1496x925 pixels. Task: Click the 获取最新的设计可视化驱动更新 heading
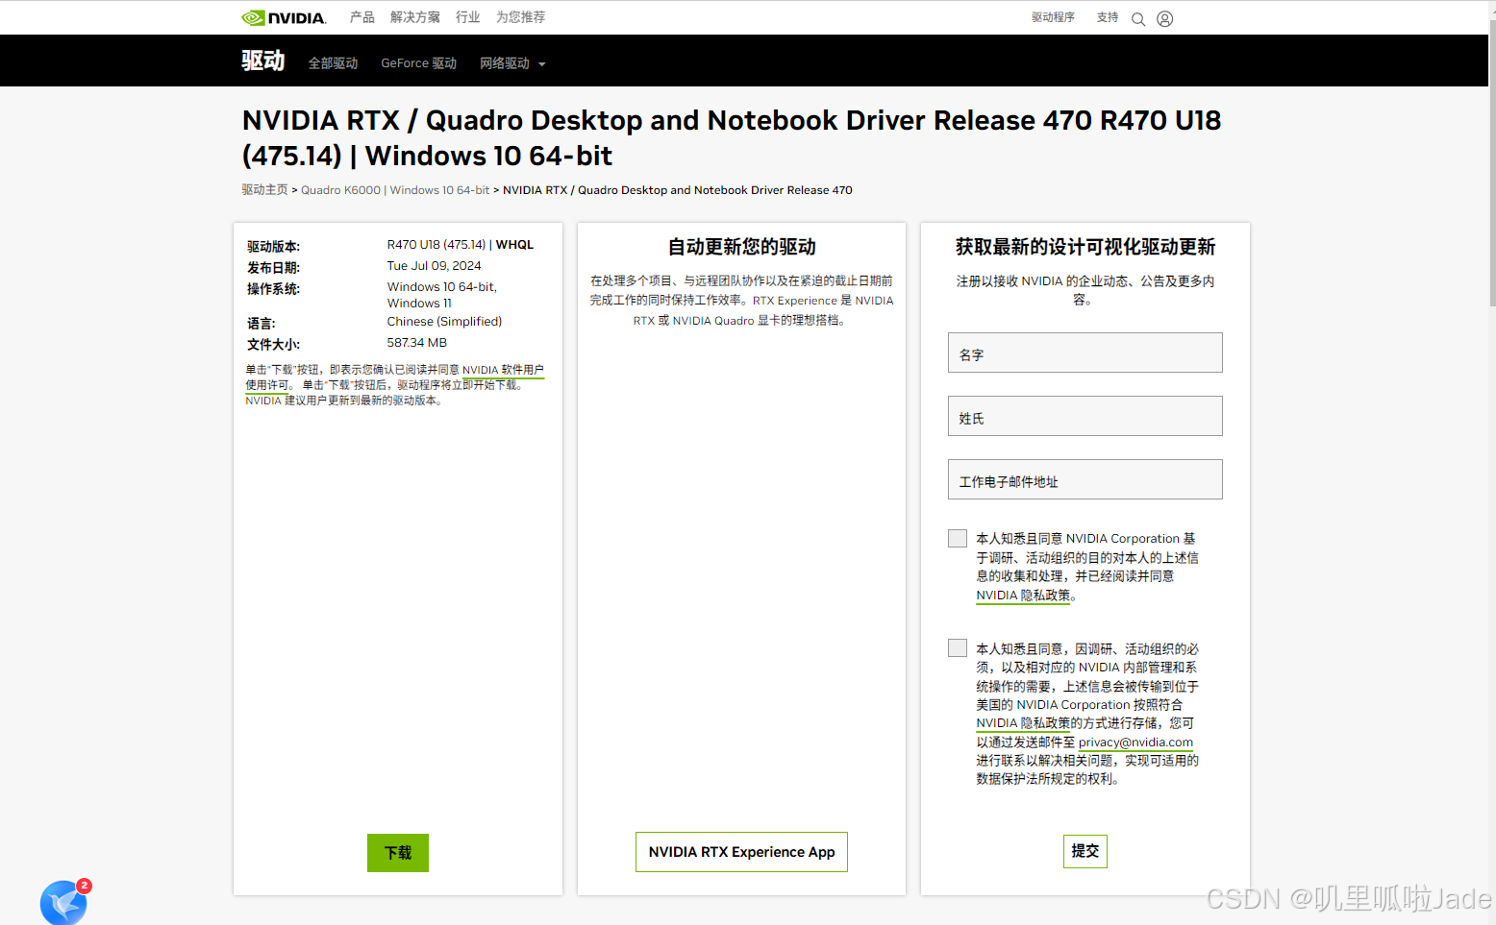[x=1085, y=247]
